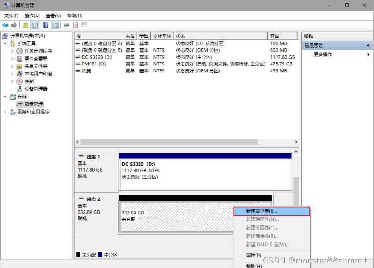Open the 帮助(H) menu in menu bar
This screenshot has width=374, height=268.
coord(75,16)
